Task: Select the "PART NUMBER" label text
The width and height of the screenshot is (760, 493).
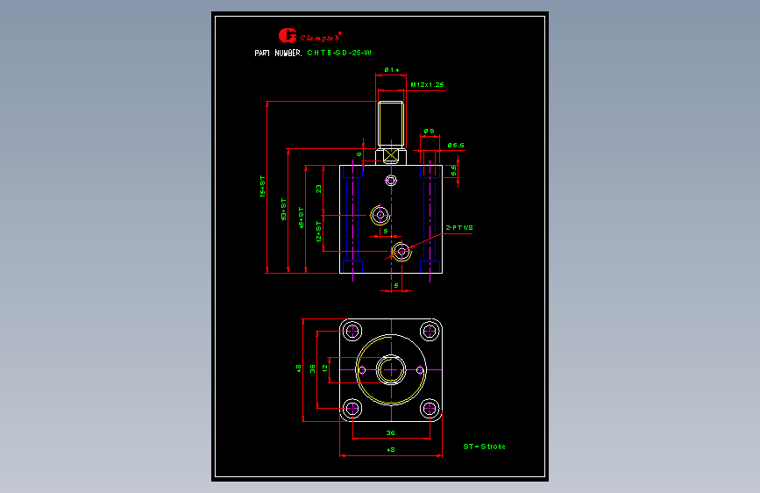Action: (278, 53)
